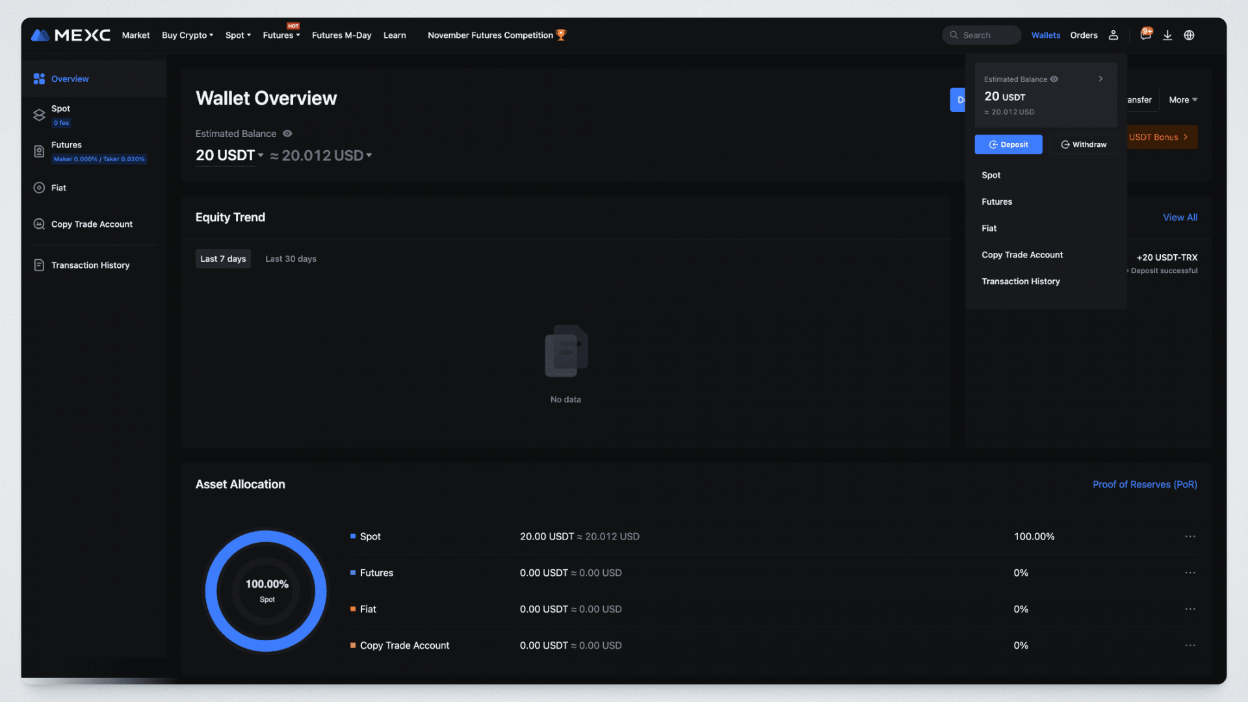Open the More dropdown menu
The width and height of the screenshot is (1248, 702).
[x=1182, y=100]
